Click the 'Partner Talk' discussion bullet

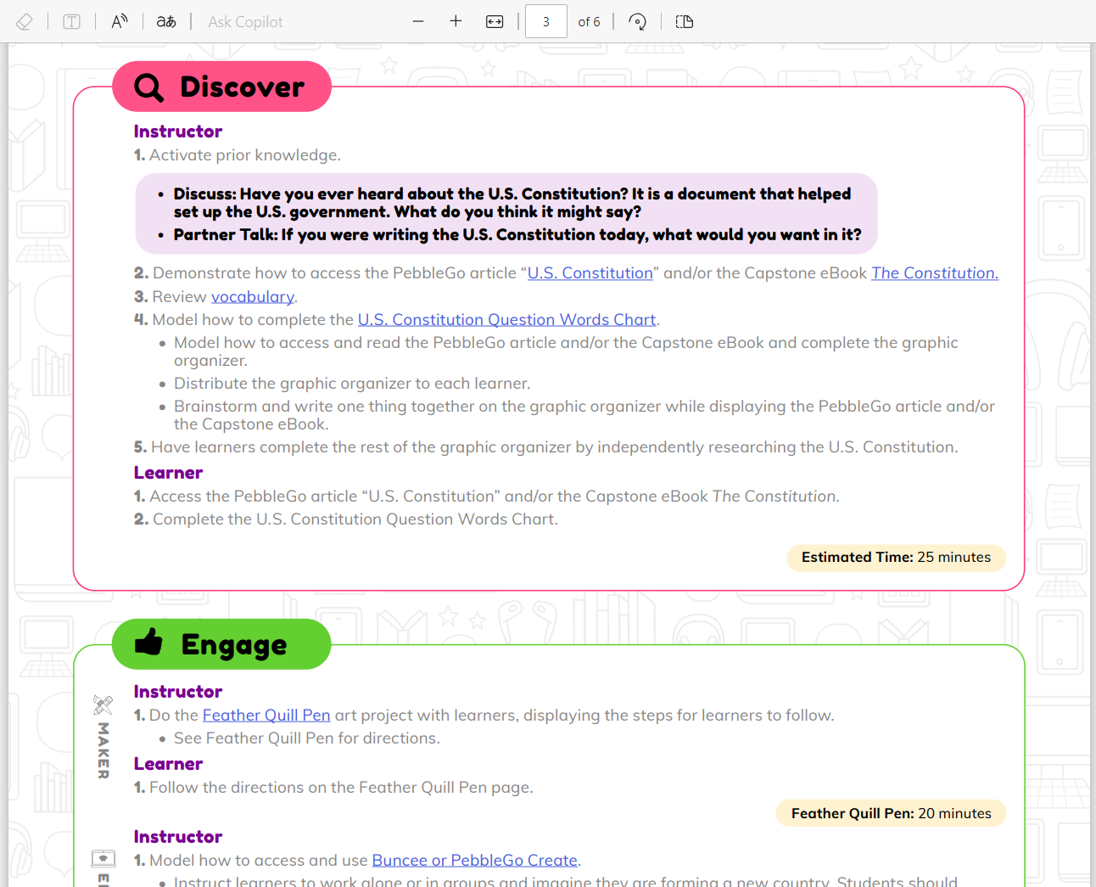517,235
